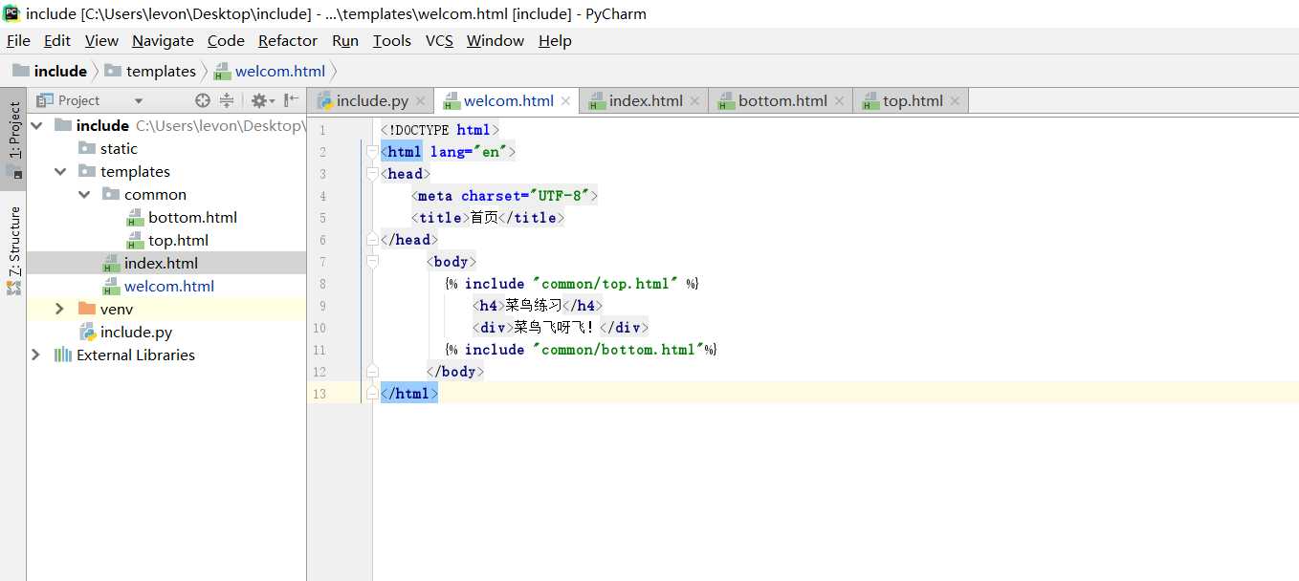The image size is (1299, 581).
Task: Open the Edit menu
Action: coord(57,40)
